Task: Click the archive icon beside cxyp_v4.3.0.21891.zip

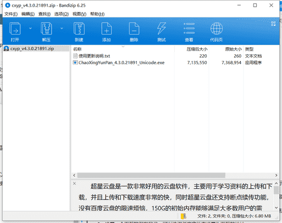Action: click(7, 48)
